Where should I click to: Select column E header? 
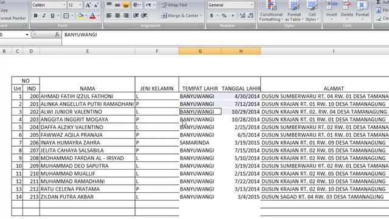click(88, 51)
